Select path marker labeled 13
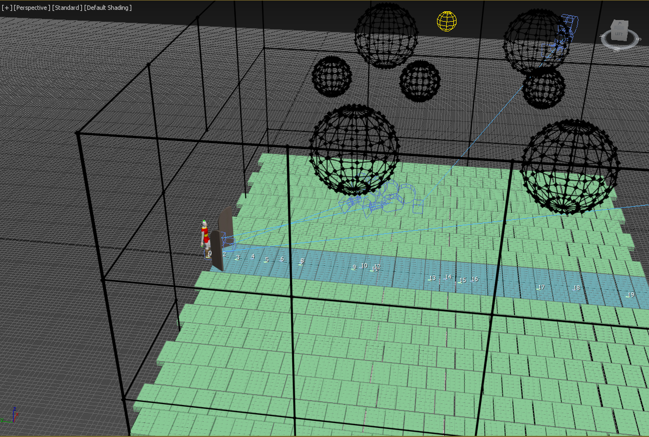 coord(432,278)
